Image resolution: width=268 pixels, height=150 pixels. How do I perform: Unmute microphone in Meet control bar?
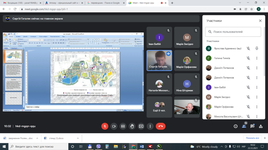tap(105, 126)
